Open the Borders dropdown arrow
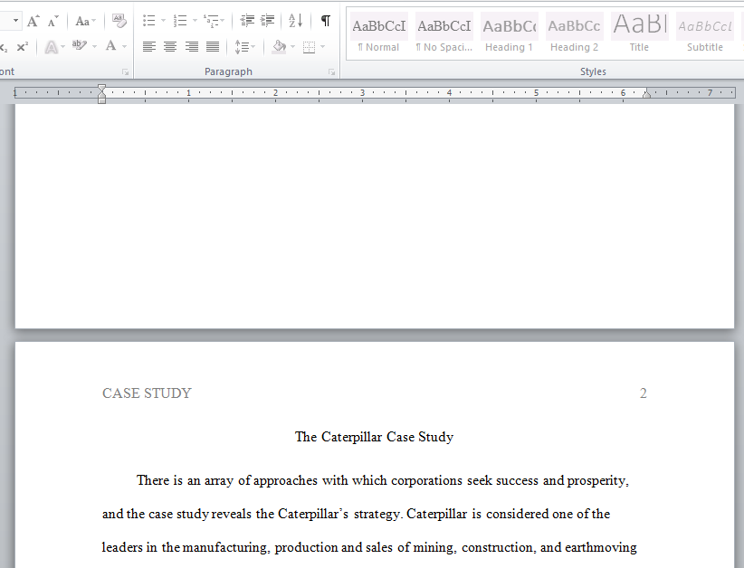The height and width of the screenshot is (568, 744). pos(323,46)
